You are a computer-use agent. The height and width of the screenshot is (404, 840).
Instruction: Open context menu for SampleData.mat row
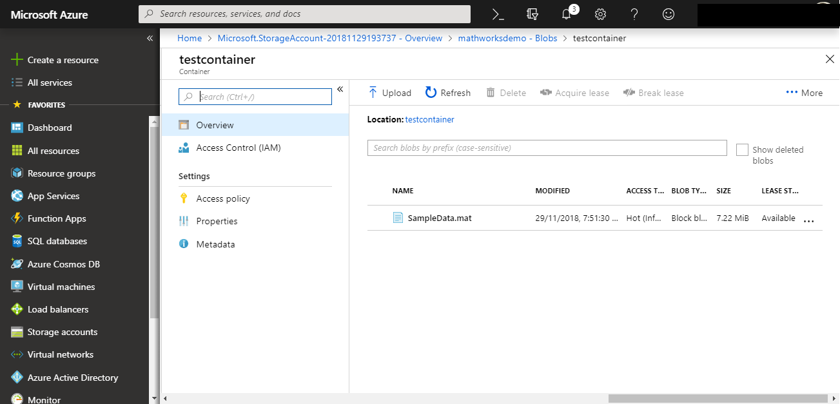click(808, 219)
